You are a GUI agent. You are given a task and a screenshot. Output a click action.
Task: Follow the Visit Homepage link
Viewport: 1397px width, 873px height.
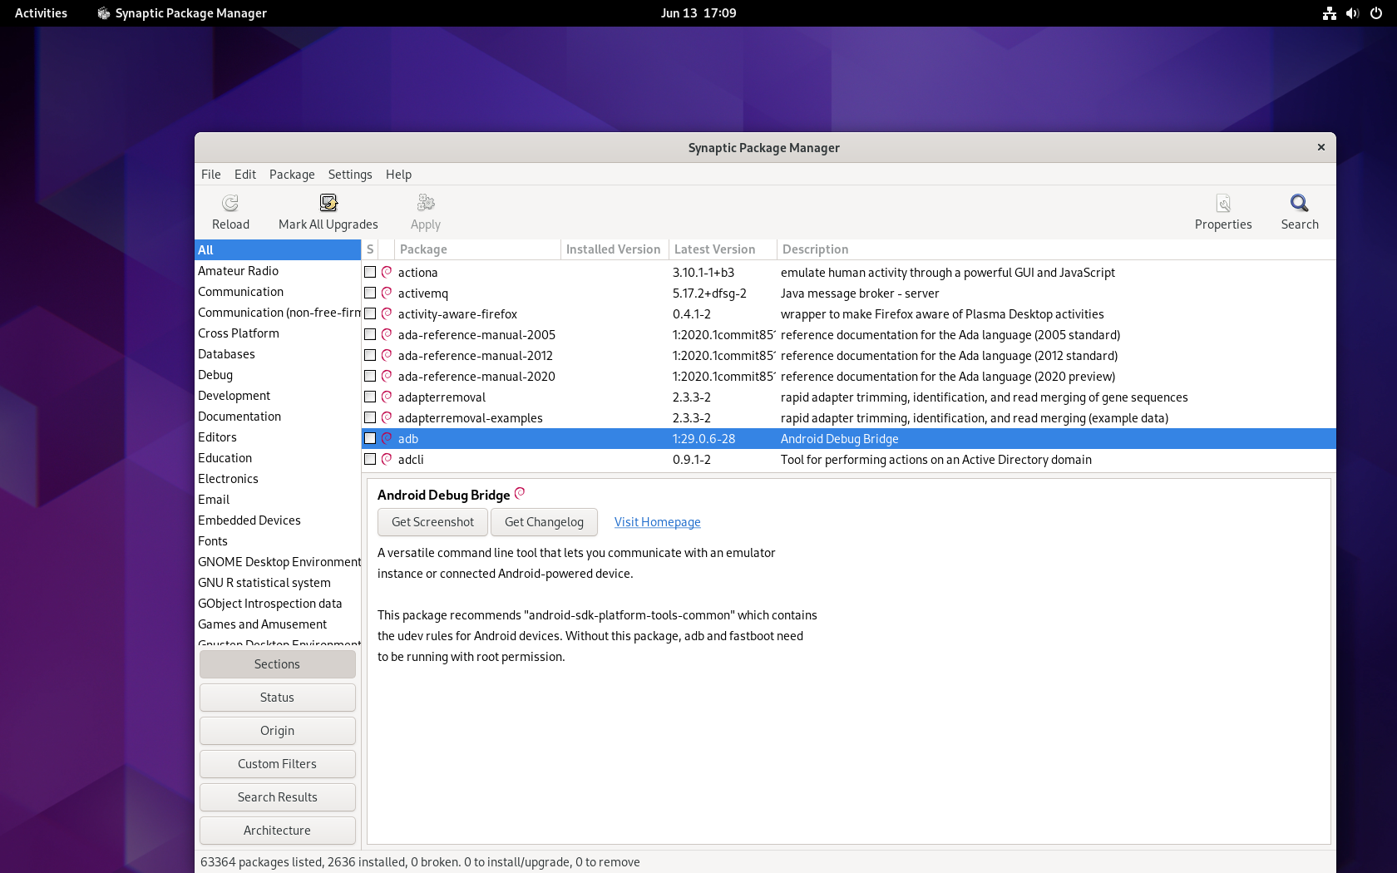[x=657, y=522]
